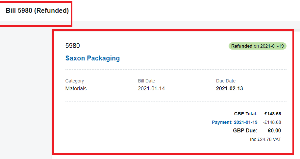300x159 pixels.
Task: Click the Bill 5980 text in page heading
Action: pyautogui.click(x=19, y=11)
